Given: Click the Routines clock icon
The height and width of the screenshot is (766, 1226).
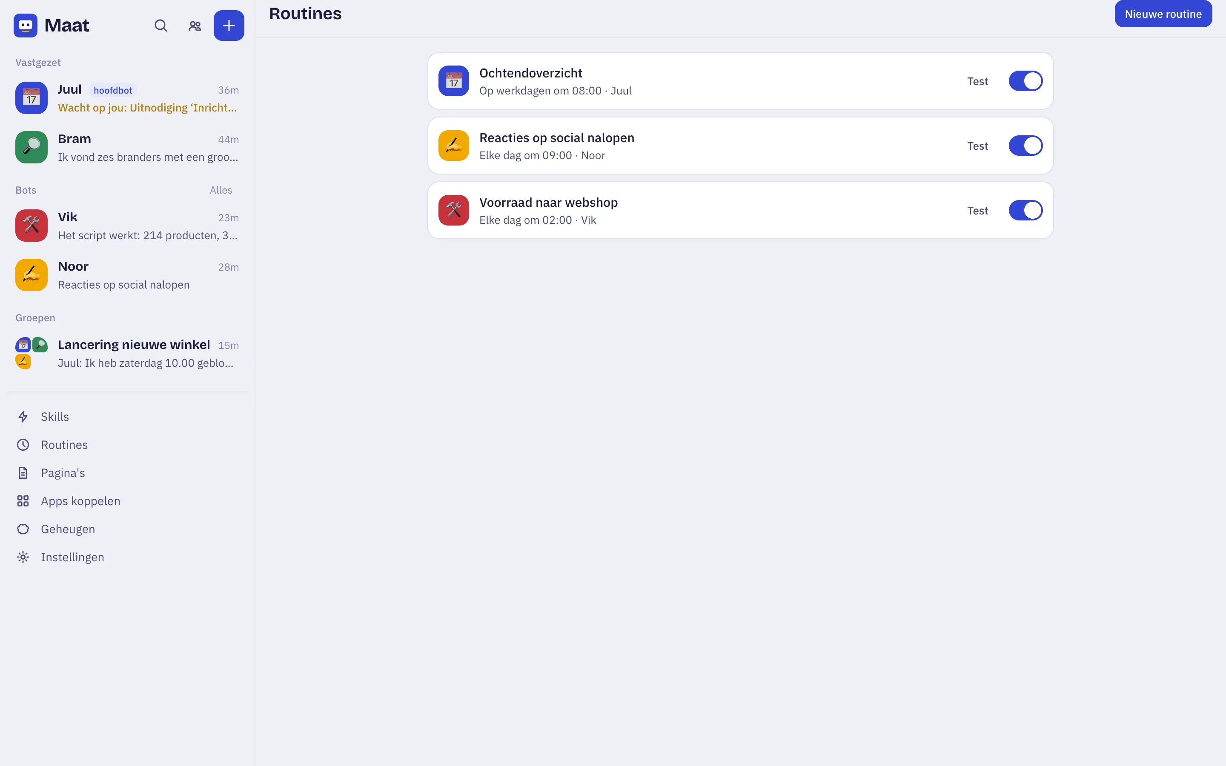Looking at the screenshot, I should (23, 445).
